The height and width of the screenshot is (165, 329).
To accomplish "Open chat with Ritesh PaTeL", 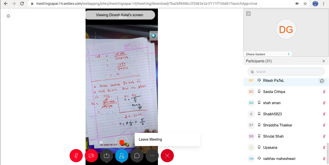I will click(x=322, y=81).
